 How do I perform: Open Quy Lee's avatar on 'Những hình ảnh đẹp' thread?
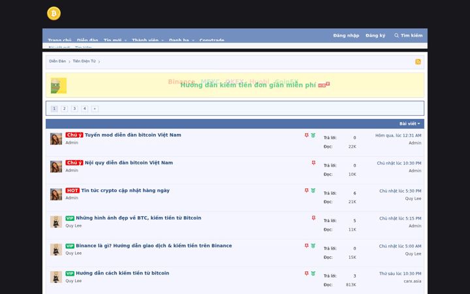(56, 222)
